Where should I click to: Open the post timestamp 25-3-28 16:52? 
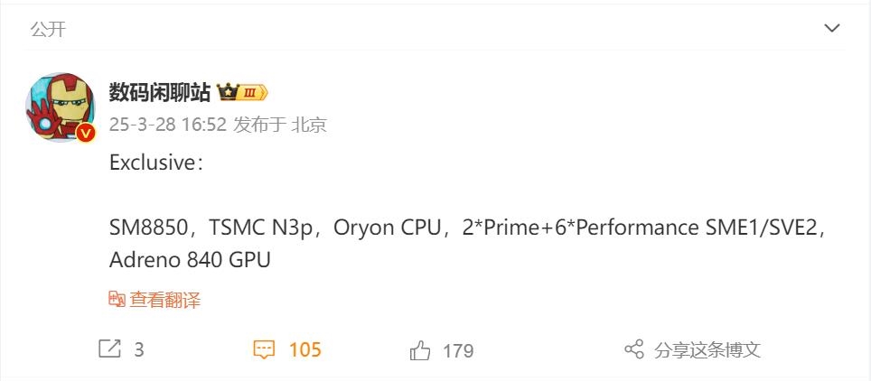167,125
